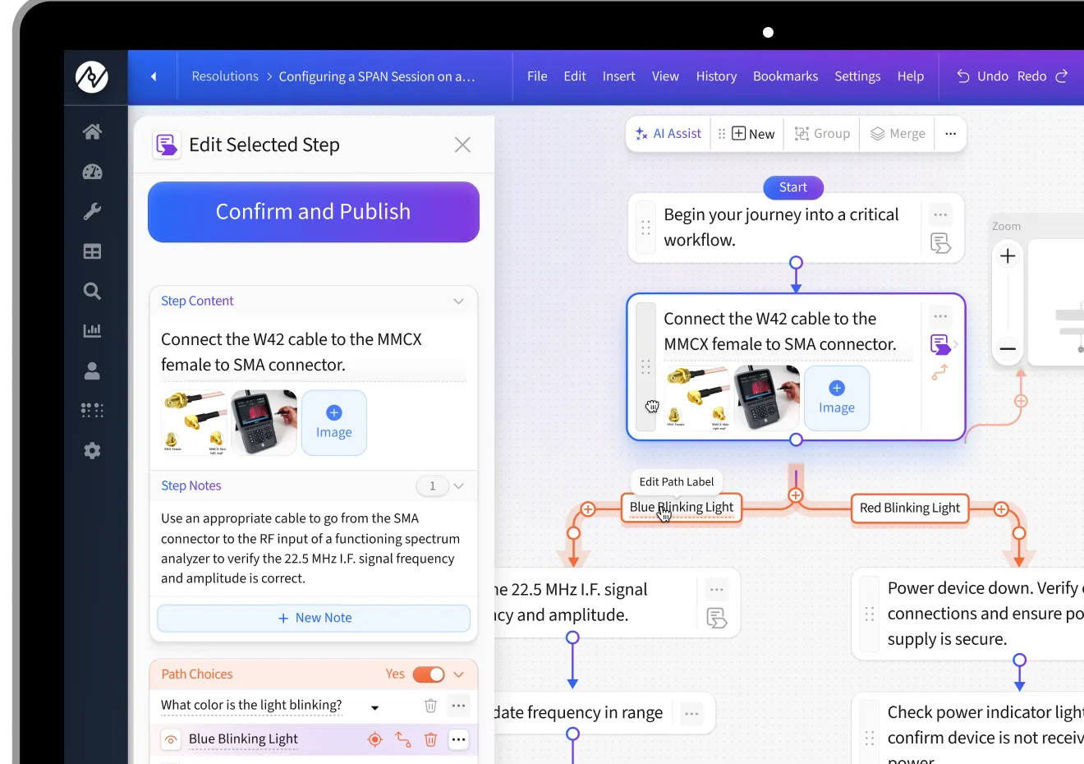Image resolution: width=1084 pixels, height=764 pixels.
Task: Delete the path question with trash icon
Action: [x=430, y=706]
